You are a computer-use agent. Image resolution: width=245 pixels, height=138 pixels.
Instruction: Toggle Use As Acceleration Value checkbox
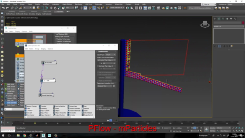pyautogui.click(x=98, y=72)
